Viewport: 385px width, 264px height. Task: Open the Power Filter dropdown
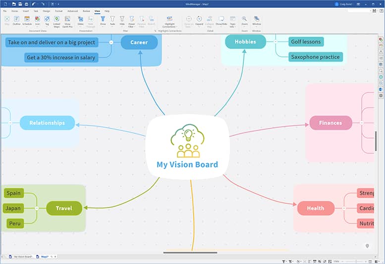click(x=131, y=21)
